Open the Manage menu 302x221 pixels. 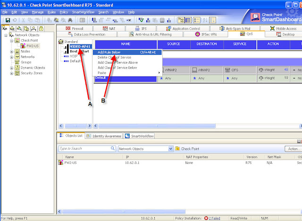click(x=38, y=12)
